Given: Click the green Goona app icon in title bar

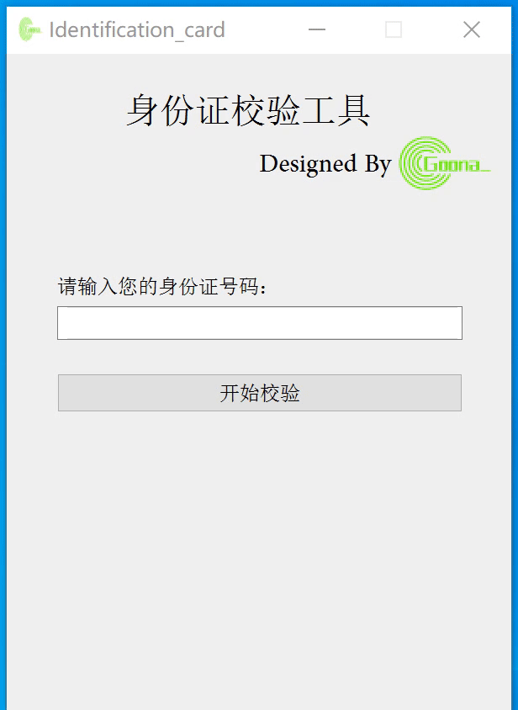Looking at the screenshot, I should click(x=29, y=29).
